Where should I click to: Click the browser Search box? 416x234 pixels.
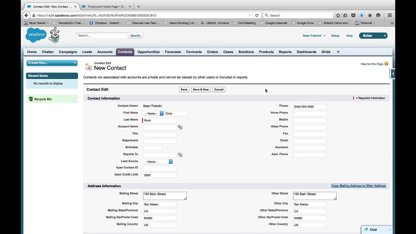coord(298,15)
